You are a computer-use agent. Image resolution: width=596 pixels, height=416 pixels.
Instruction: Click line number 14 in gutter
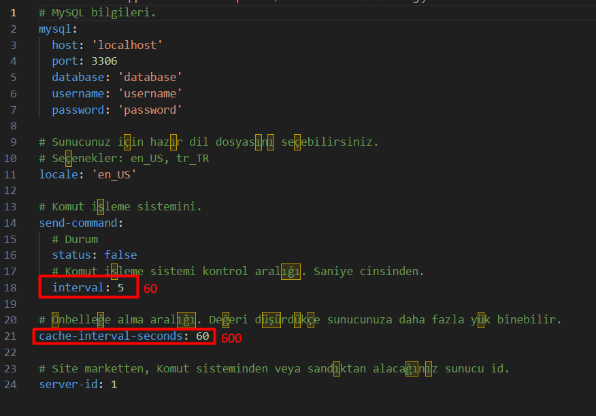(x=10, y=223)
